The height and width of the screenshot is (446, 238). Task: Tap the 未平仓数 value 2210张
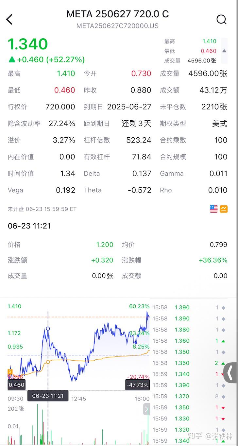click(214, 107)
